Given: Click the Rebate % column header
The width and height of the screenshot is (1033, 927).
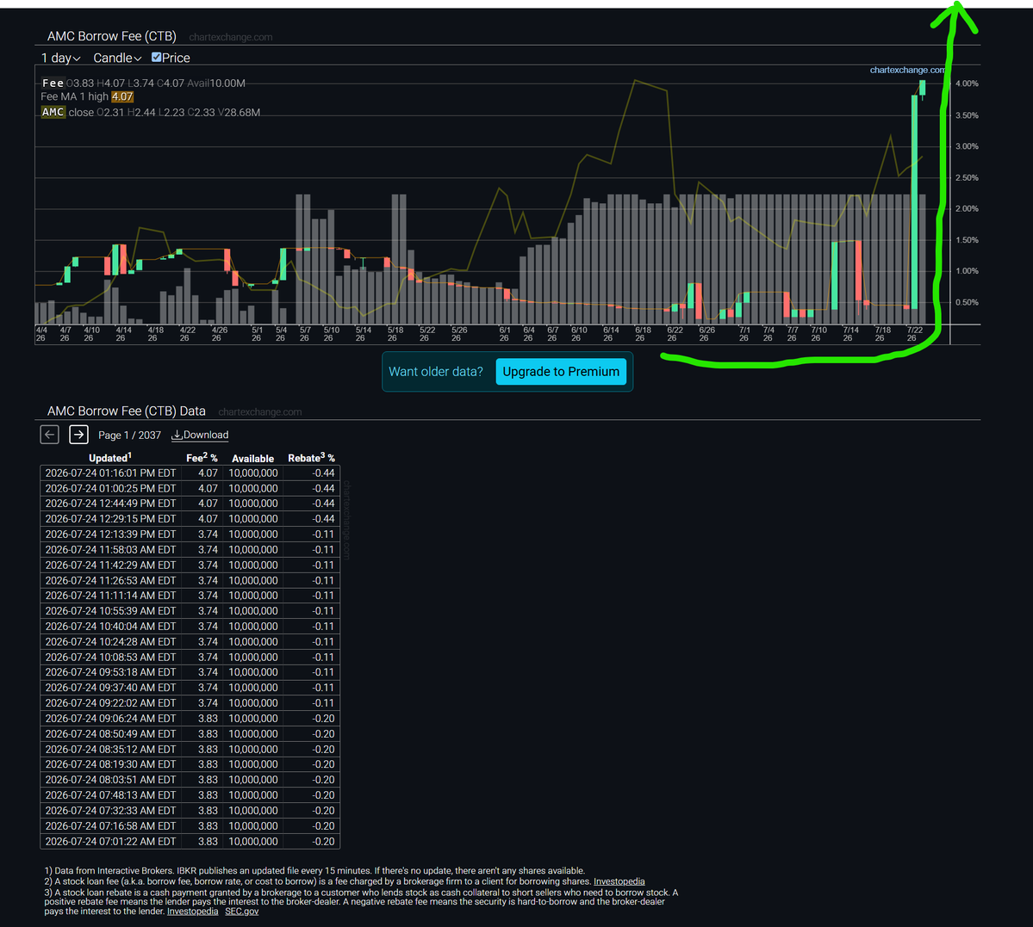Looking at the screenshot, I should [311, 458].
